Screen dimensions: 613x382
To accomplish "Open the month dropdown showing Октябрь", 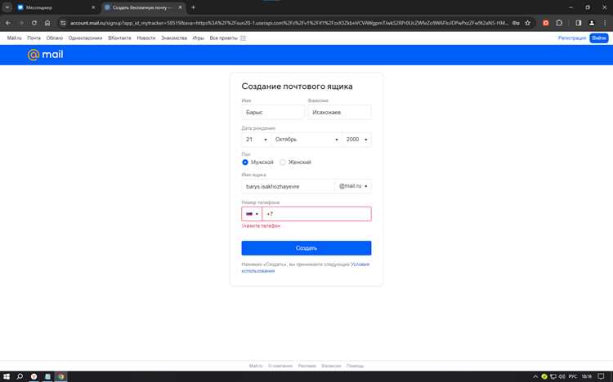I will [x=306, y=140].
